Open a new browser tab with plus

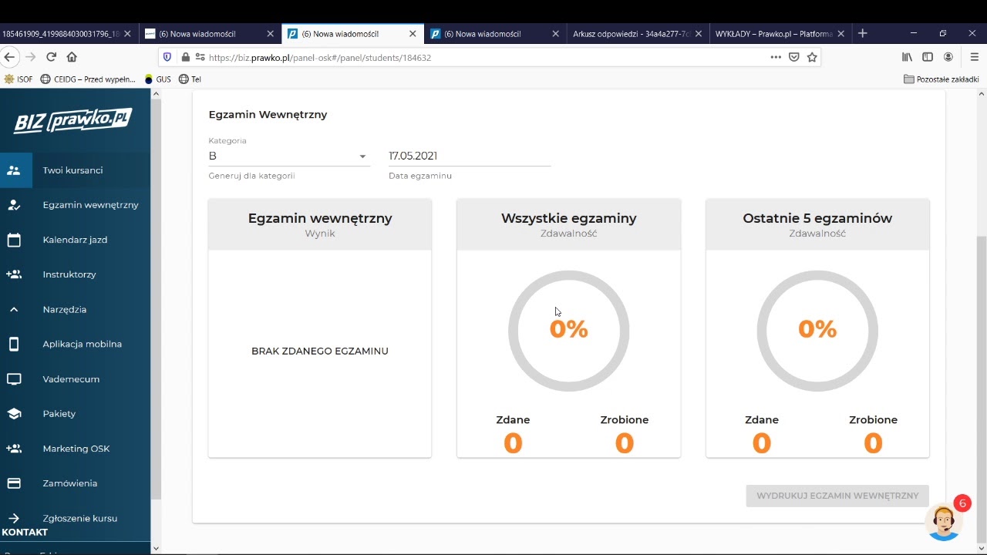click(x=862, y=33)
